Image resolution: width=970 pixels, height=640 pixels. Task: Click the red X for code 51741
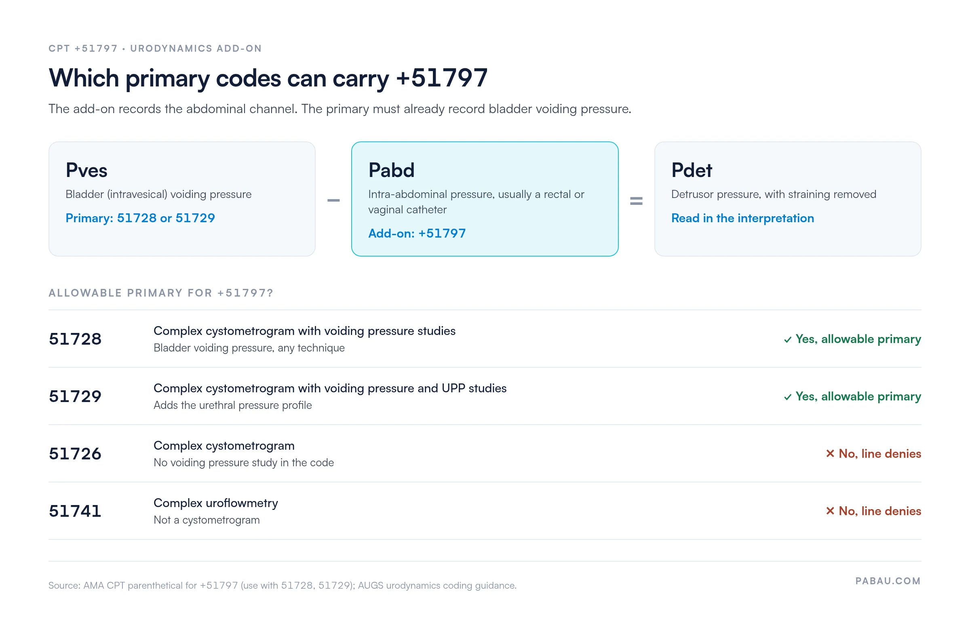pyautogui.click(x=830, y=511)
